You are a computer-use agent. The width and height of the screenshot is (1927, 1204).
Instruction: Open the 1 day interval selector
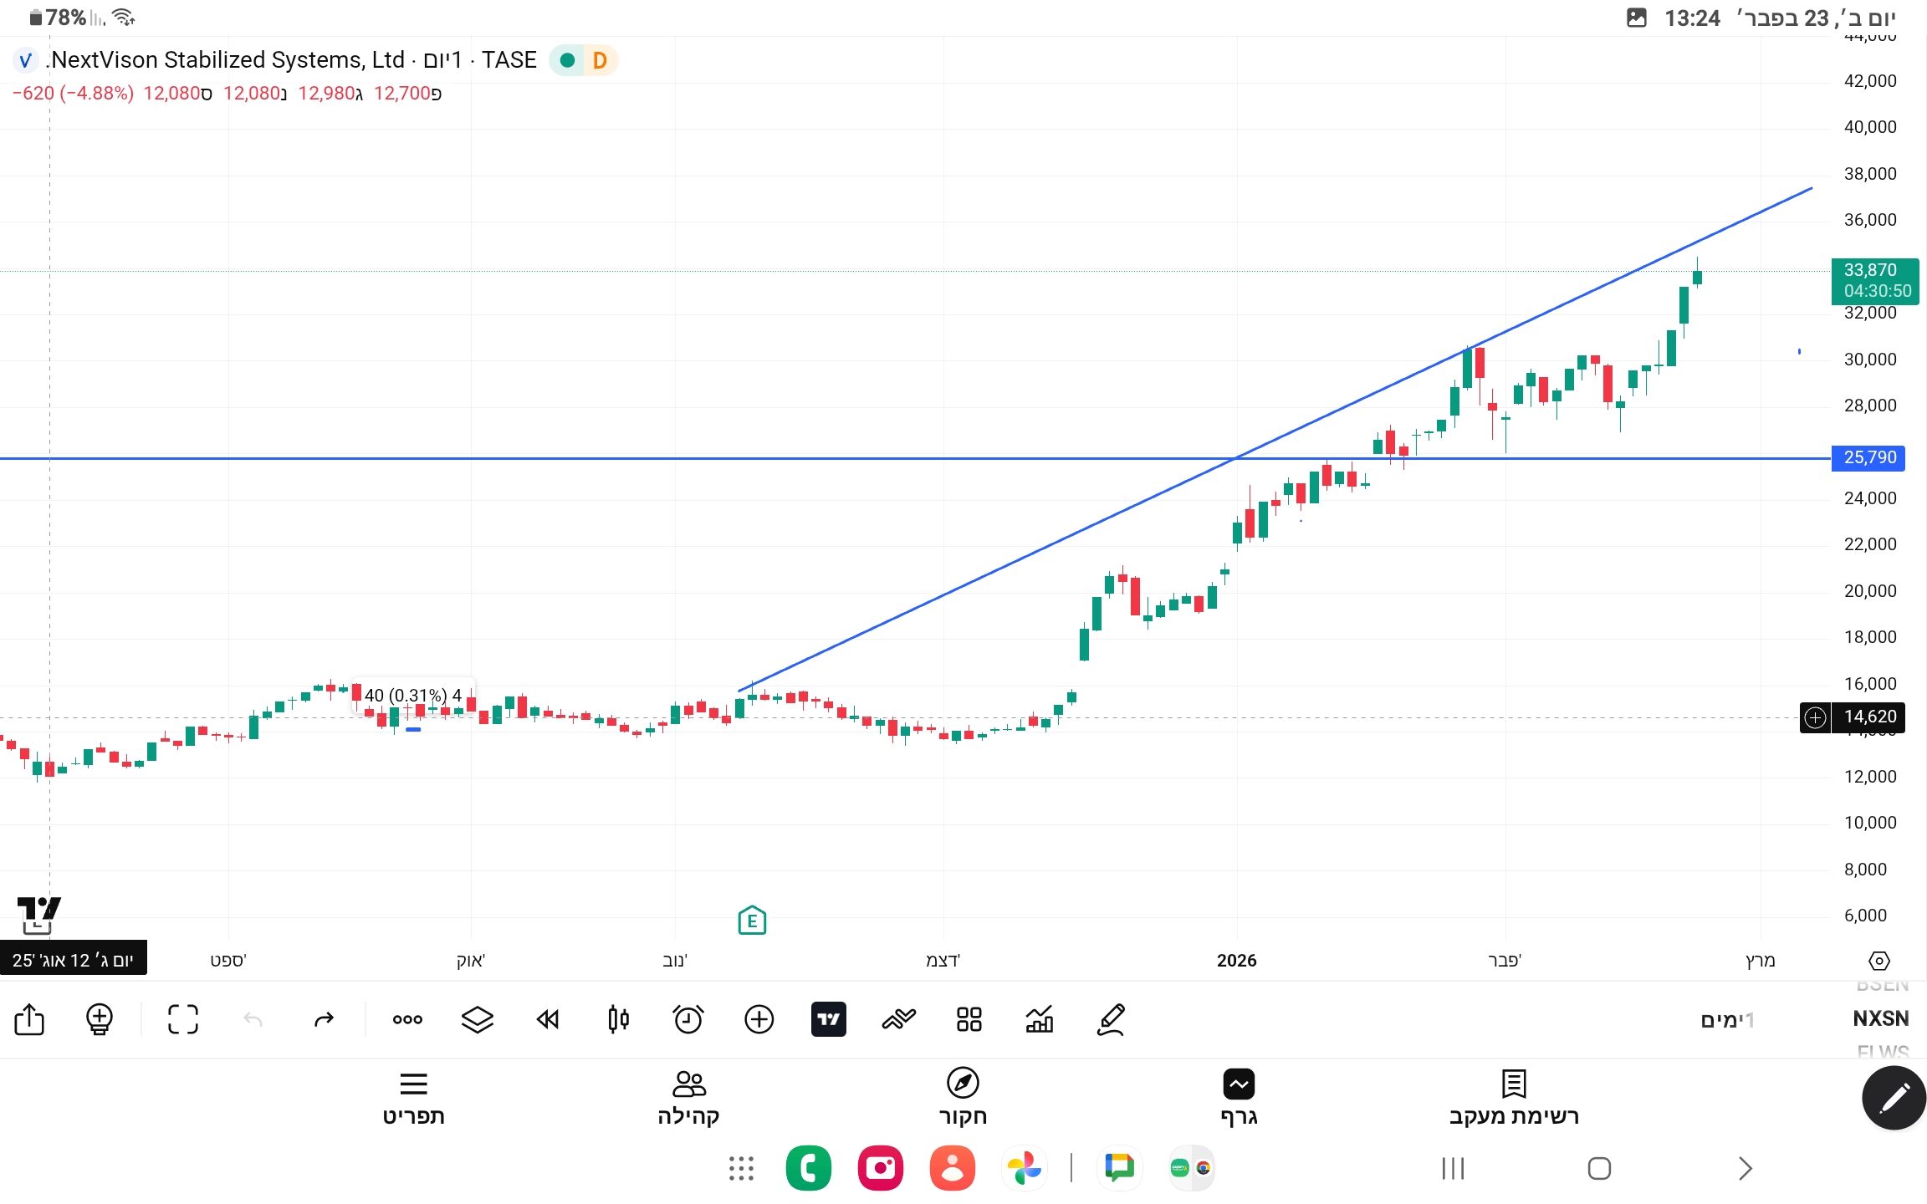[x=1727, y=1019]
